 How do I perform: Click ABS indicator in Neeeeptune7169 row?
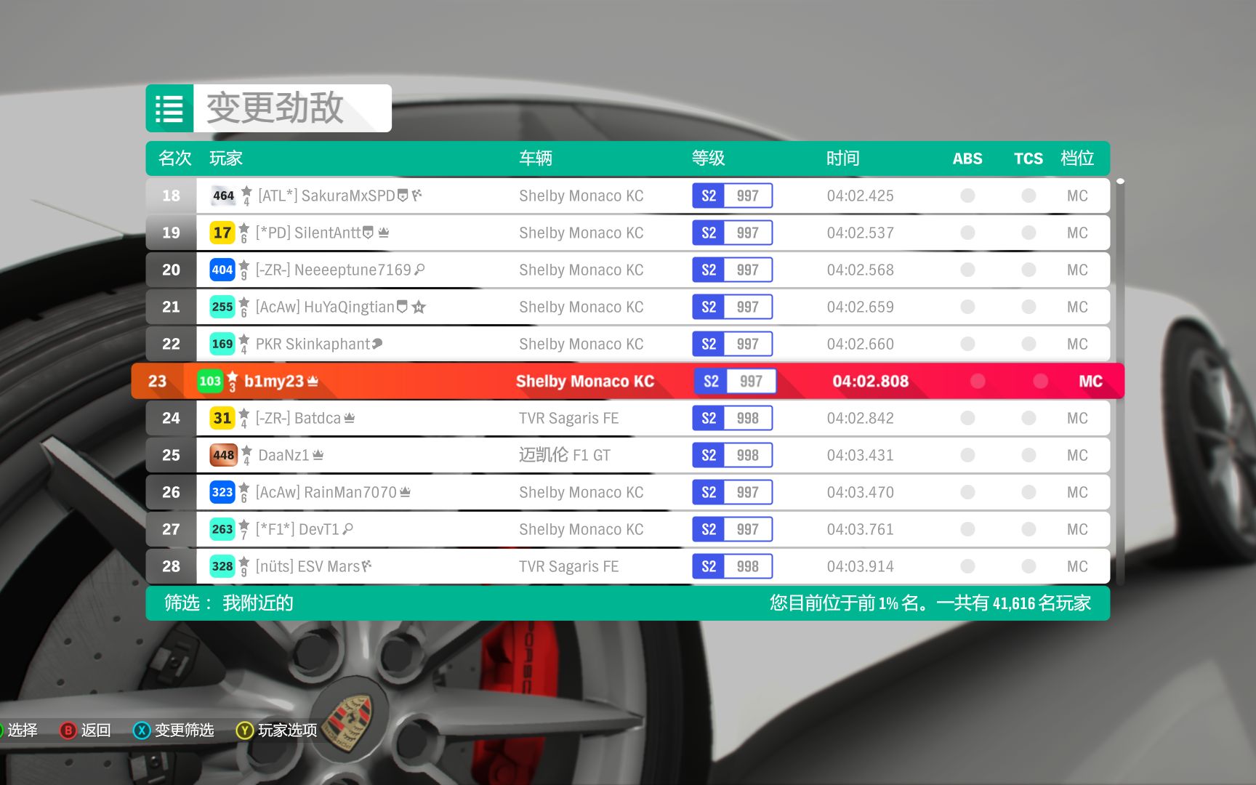coord(967,270)
